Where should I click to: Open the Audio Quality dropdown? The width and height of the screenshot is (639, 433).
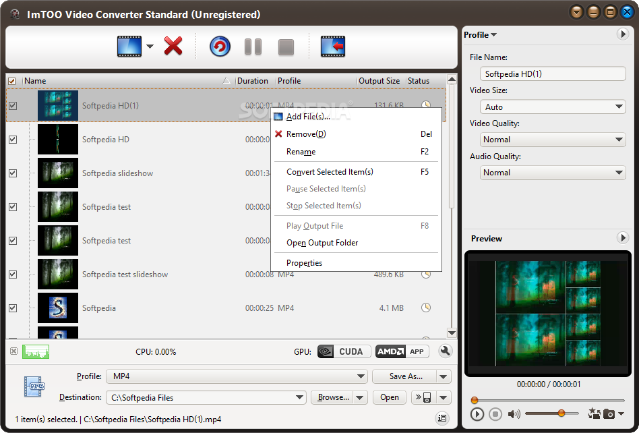coord(553,173)
